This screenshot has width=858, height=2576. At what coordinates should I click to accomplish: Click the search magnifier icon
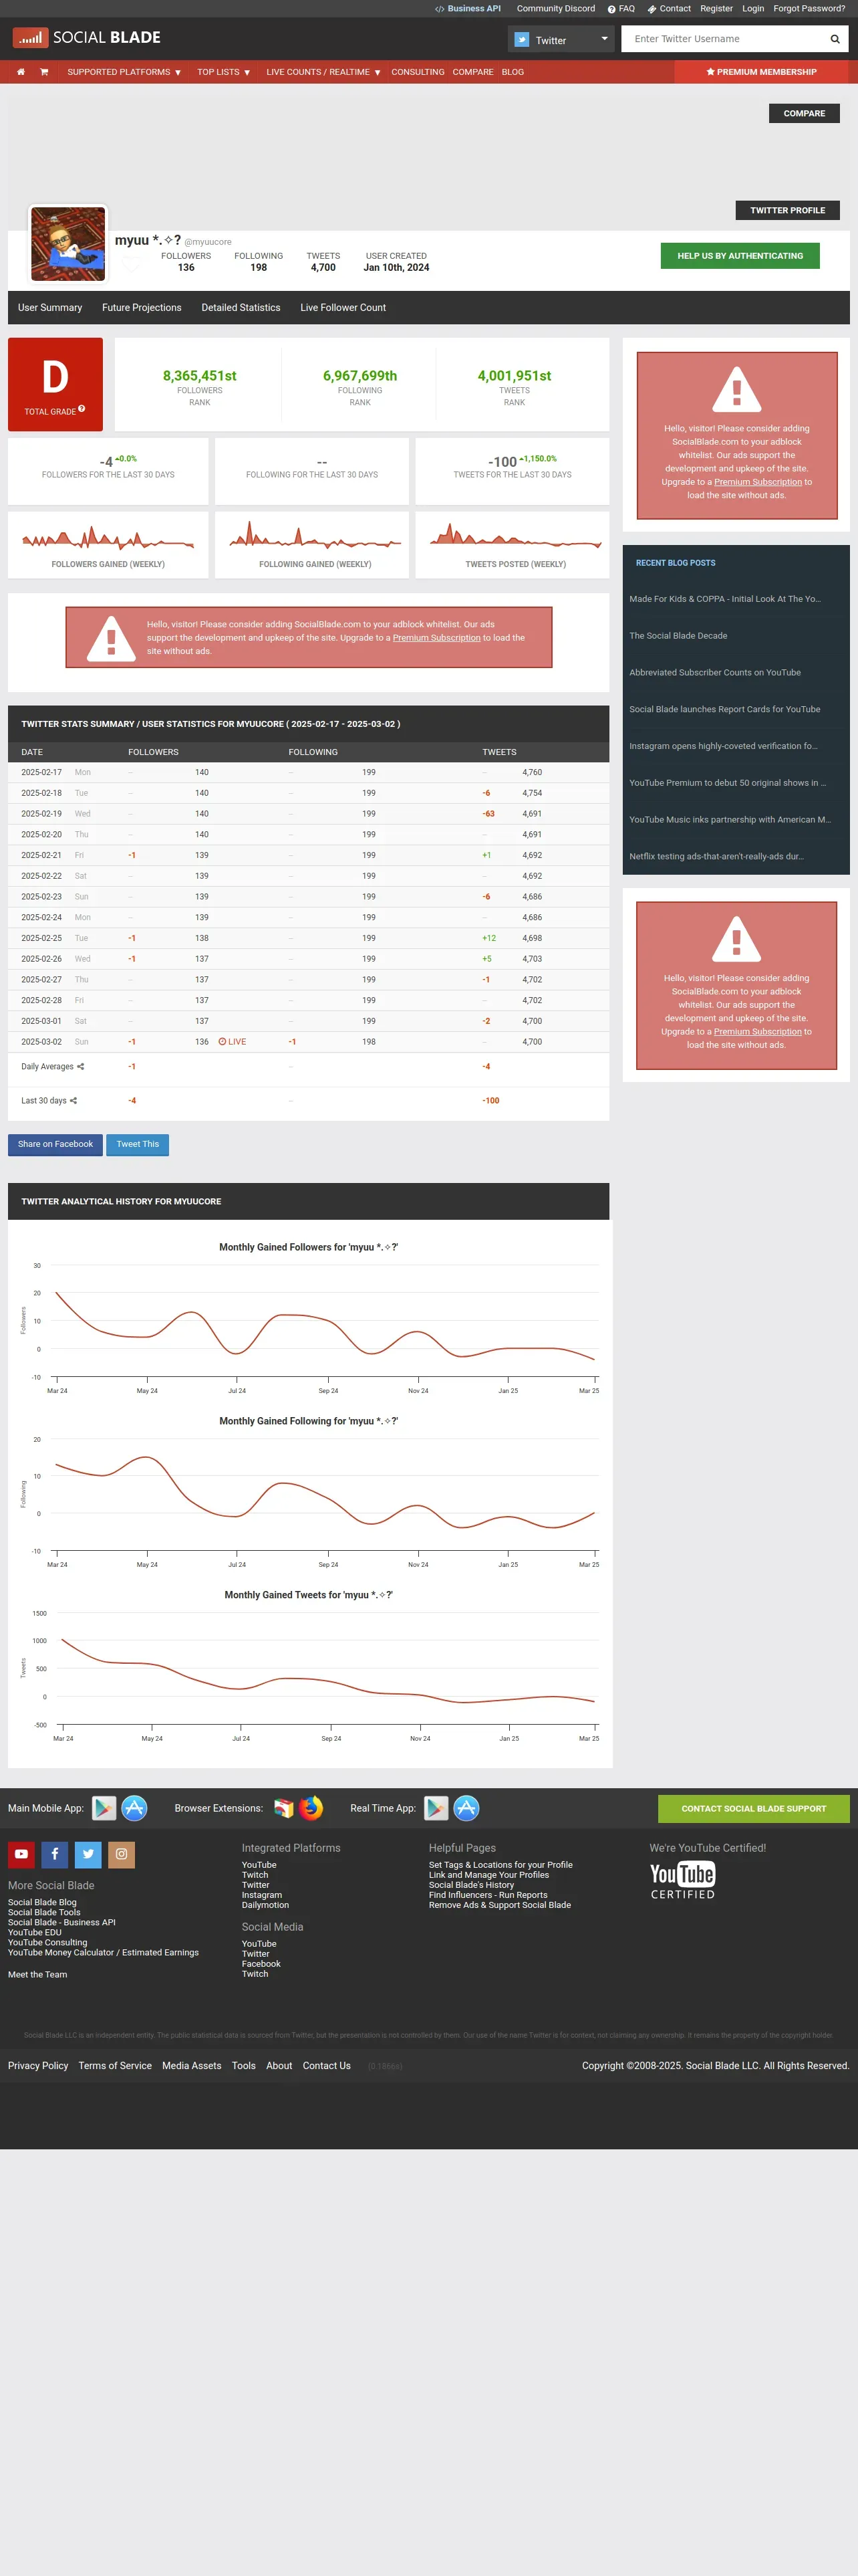coord(835,39)
